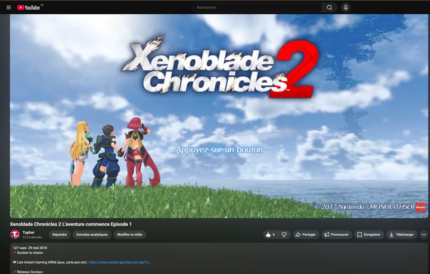Viewport: 430px width, 274px height.
Task: Open the Topher channel avatar
Action: coord(15,234)
